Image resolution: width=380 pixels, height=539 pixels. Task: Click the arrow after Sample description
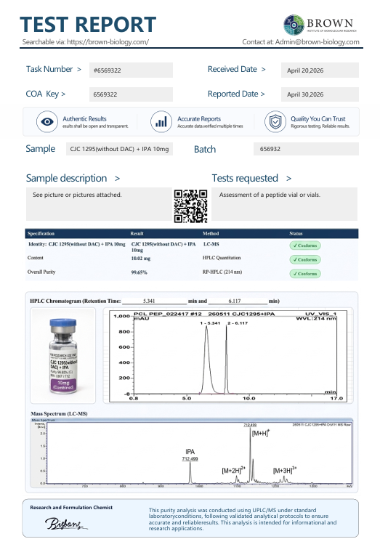117,179
